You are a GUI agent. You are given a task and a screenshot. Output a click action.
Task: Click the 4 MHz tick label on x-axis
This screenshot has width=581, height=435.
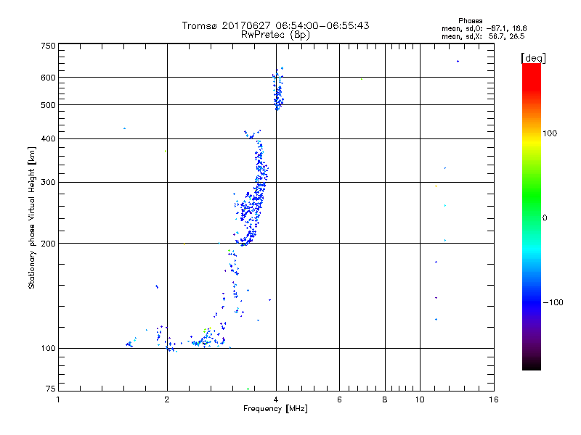(x=275, y=399)
